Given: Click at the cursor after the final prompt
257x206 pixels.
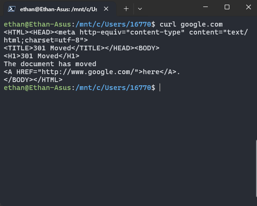Looking at the screenshot, I should point(160,88).
